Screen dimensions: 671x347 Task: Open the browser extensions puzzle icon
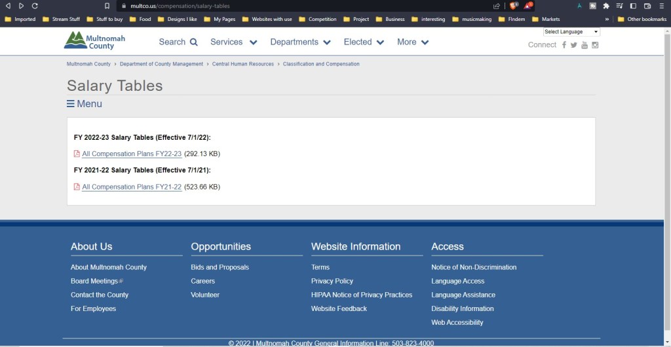606,6
